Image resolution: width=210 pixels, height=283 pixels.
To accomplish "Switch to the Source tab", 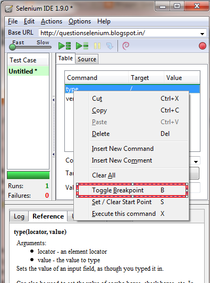I will (87, 59).
